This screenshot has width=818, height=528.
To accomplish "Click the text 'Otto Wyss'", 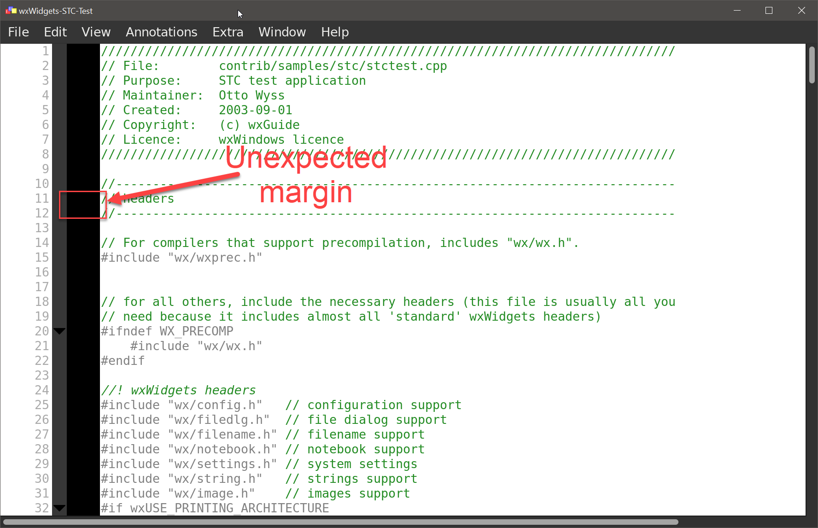I will tap(251, 95).
